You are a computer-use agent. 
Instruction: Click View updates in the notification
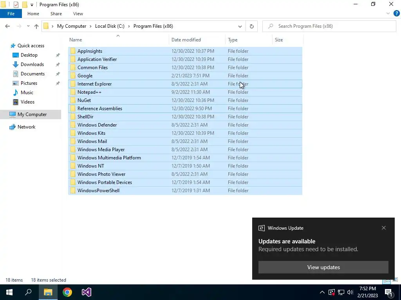coord(323,267)
